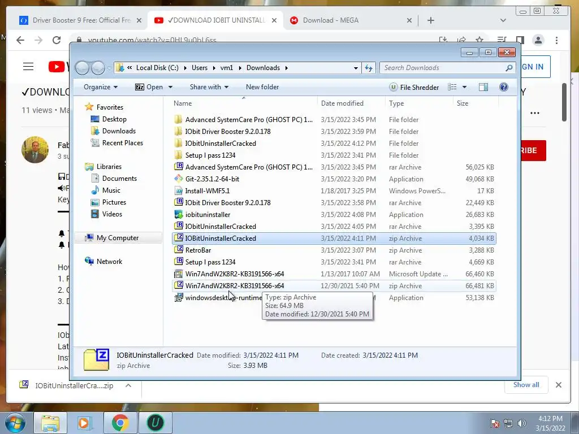This screenshot has width=579, height=434.
Task: Select Network in navigation pane
Action: tap(109, 262)
